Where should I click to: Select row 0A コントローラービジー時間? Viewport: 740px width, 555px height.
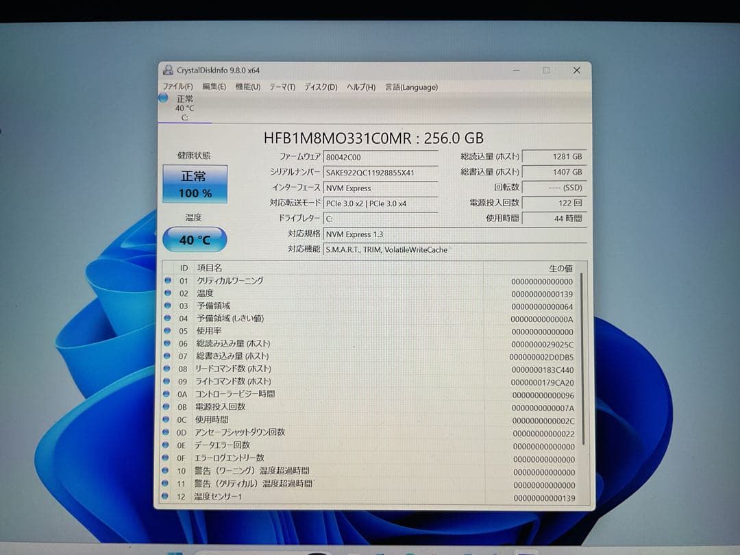coord(370,394)
